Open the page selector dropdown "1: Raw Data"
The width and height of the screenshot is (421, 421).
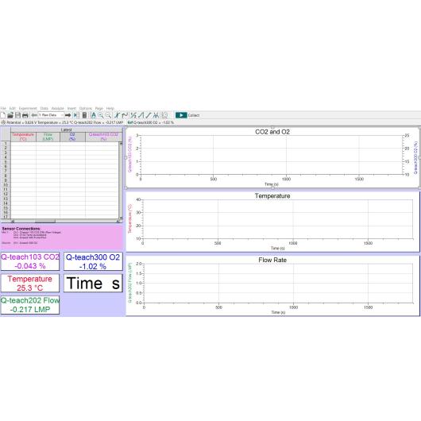[51, 115]
